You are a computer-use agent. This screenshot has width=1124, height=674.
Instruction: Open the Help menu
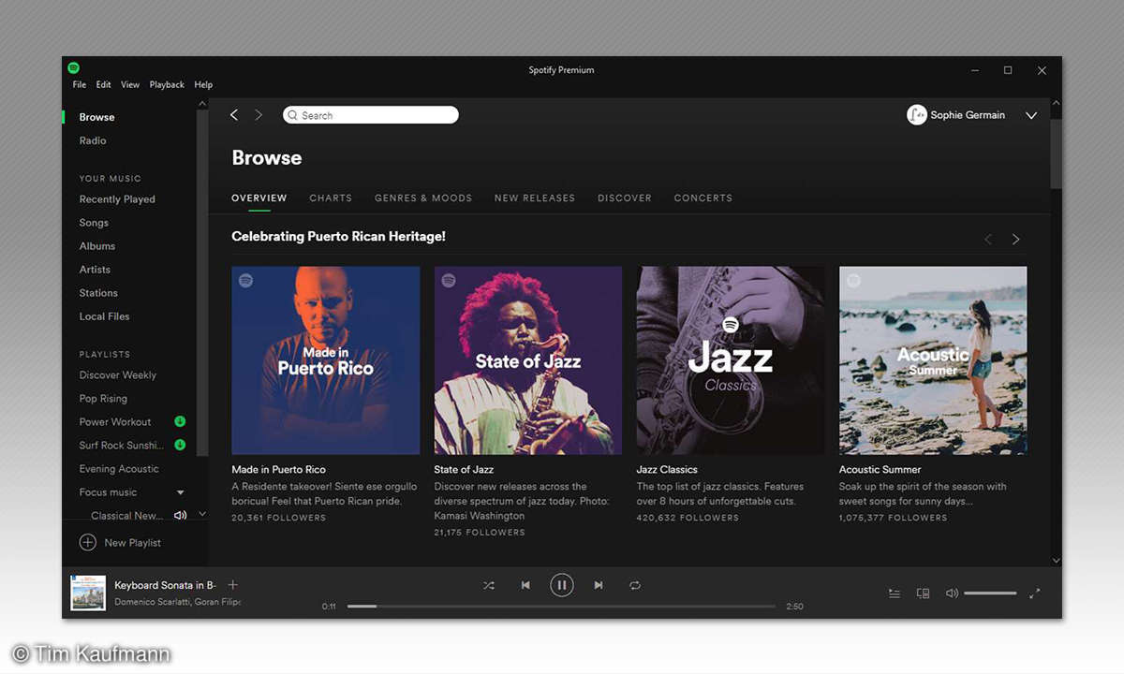[x=203, y=84]
